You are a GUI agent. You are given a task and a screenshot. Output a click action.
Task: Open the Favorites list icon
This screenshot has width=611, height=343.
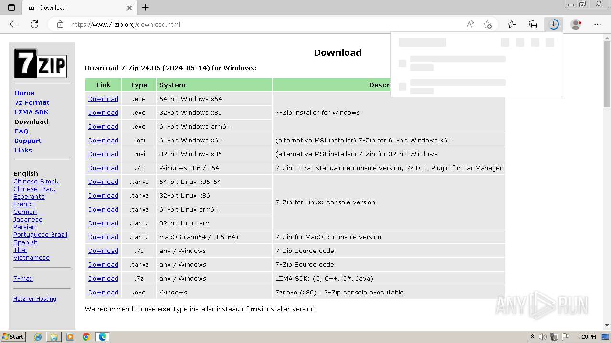tap(512, 24)
